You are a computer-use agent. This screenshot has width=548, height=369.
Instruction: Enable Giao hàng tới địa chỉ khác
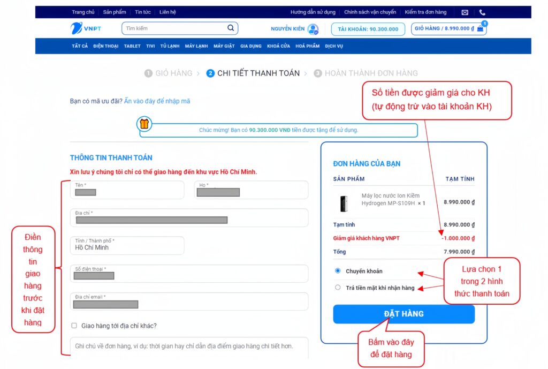[74, 326]
